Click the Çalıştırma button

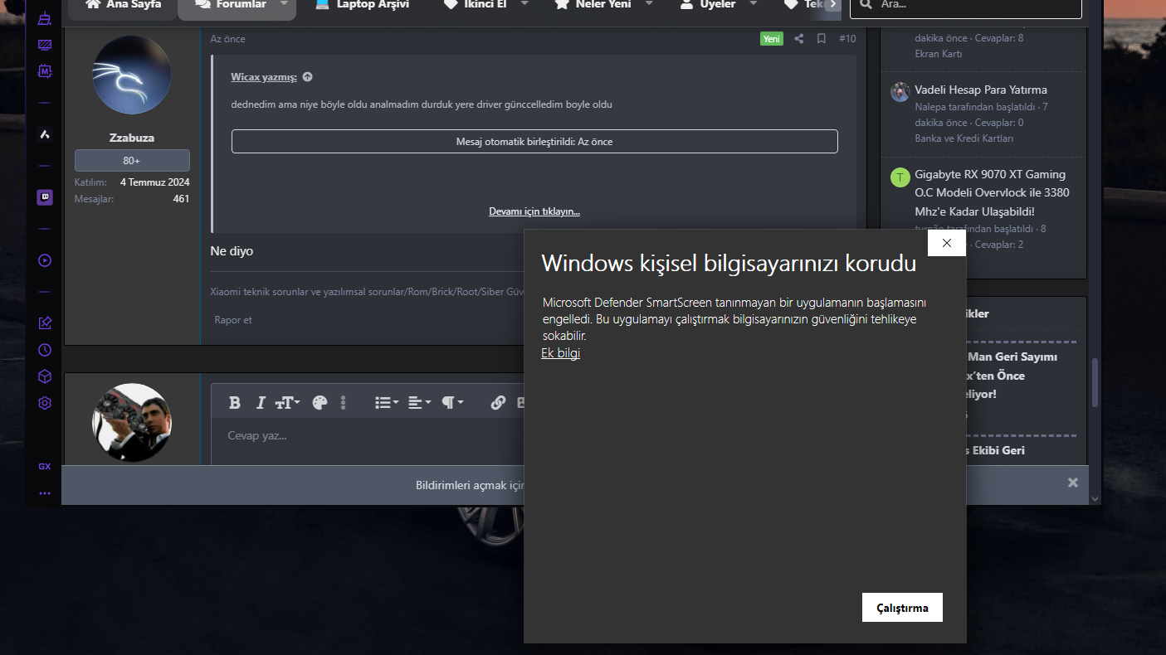coord(902,608)
